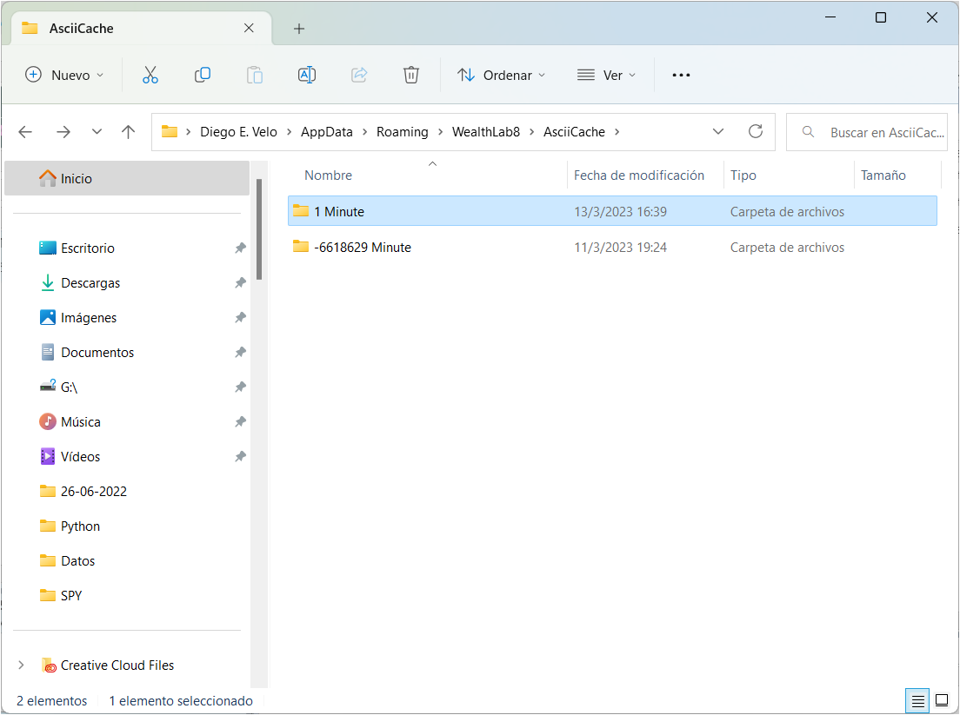
Task: Open a new tab
Action: click(x=299, y=29)
